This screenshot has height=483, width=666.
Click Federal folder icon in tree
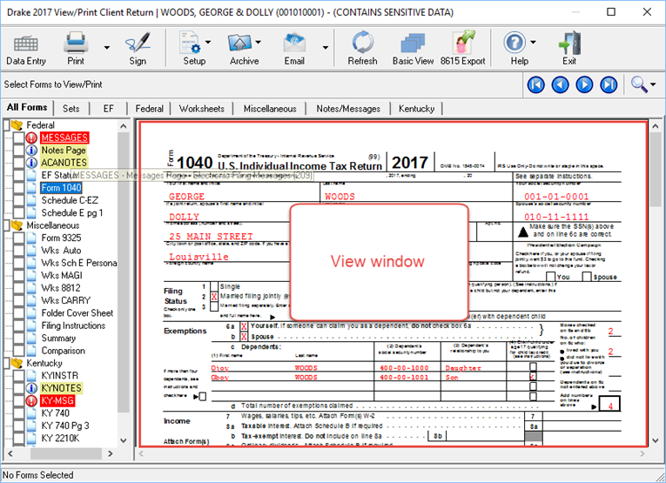click(17, 125)
